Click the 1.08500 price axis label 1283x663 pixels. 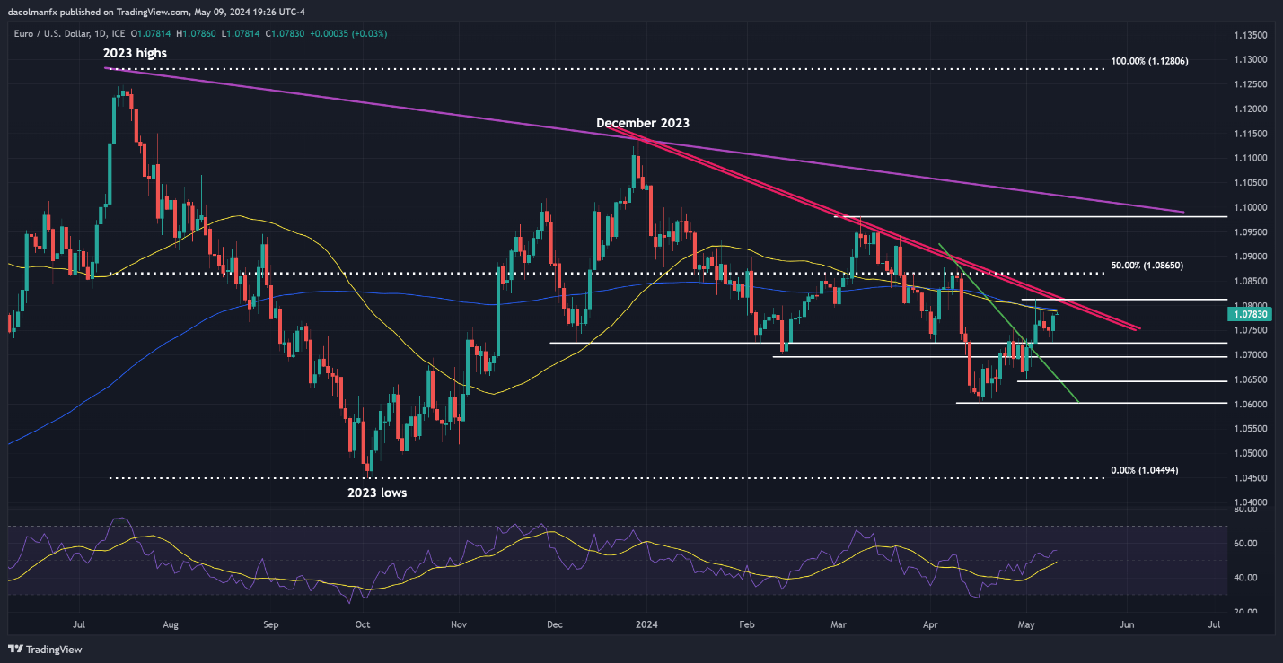(x=1250, y=282)
